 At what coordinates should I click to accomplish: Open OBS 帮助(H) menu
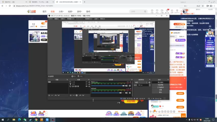(103, 19)
